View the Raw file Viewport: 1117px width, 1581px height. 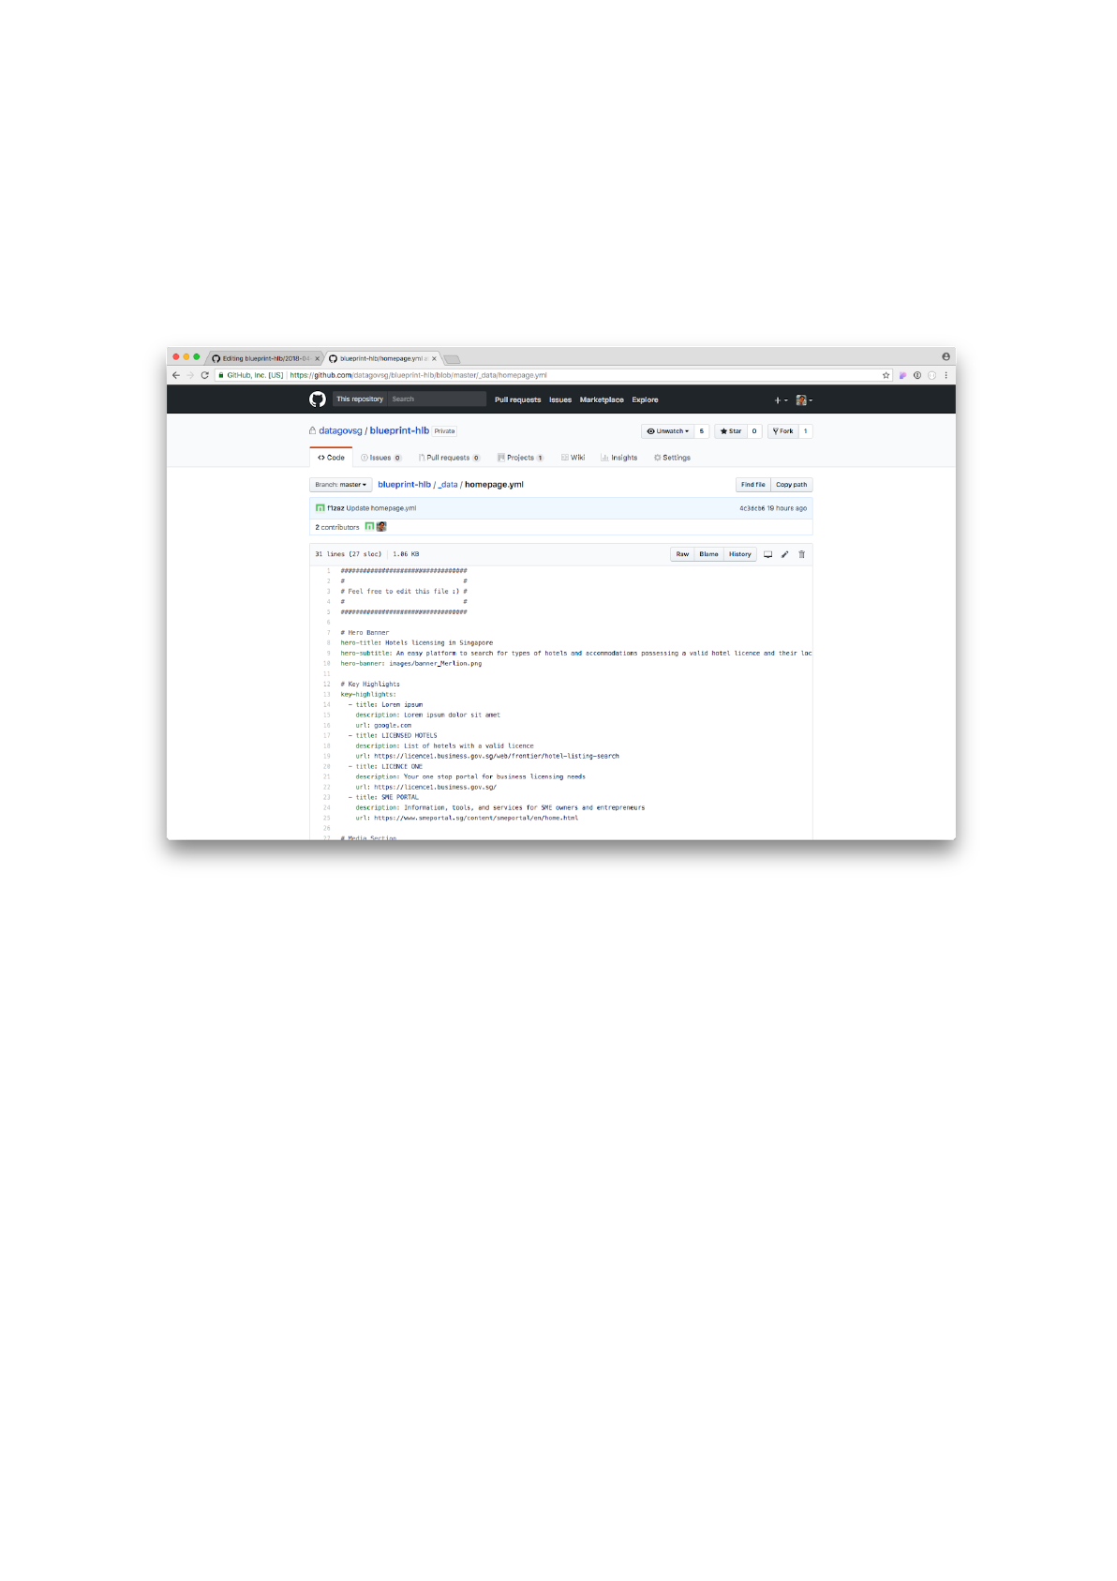(x=682, y=554)
